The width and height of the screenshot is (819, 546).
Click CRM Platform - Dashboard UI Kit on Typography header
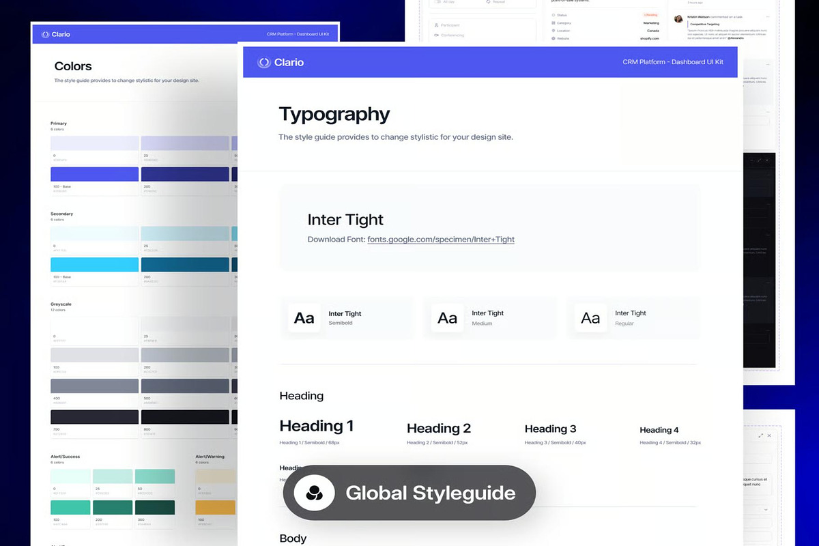(673, 62)
